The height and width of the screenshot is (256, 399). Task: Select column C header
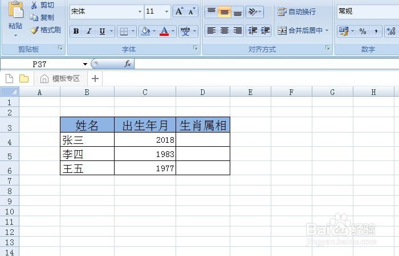[x=145, y=92]
